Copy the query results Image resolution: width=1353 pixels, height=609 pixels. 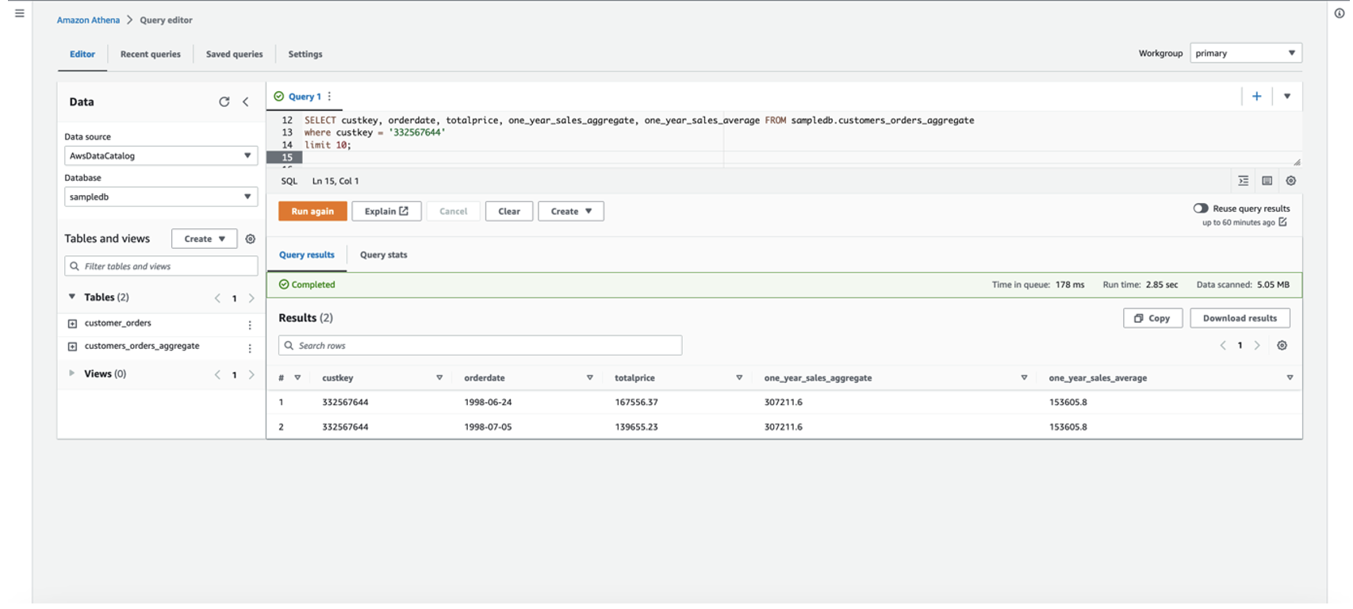[x=1153, y=318]
